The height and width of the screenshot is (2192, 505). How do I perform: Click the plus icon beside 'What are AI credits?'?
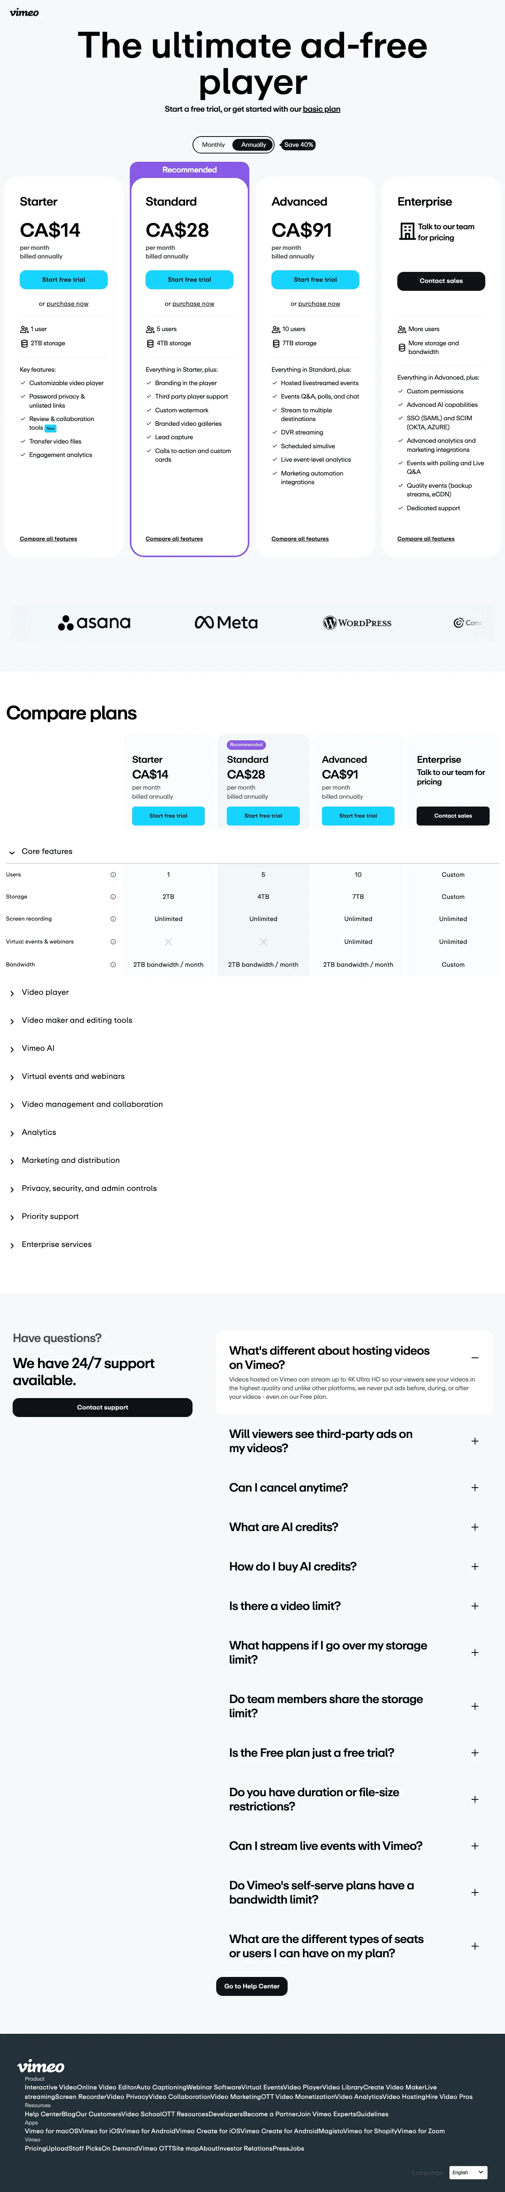pyautogui.click(x=474, y=1527)
